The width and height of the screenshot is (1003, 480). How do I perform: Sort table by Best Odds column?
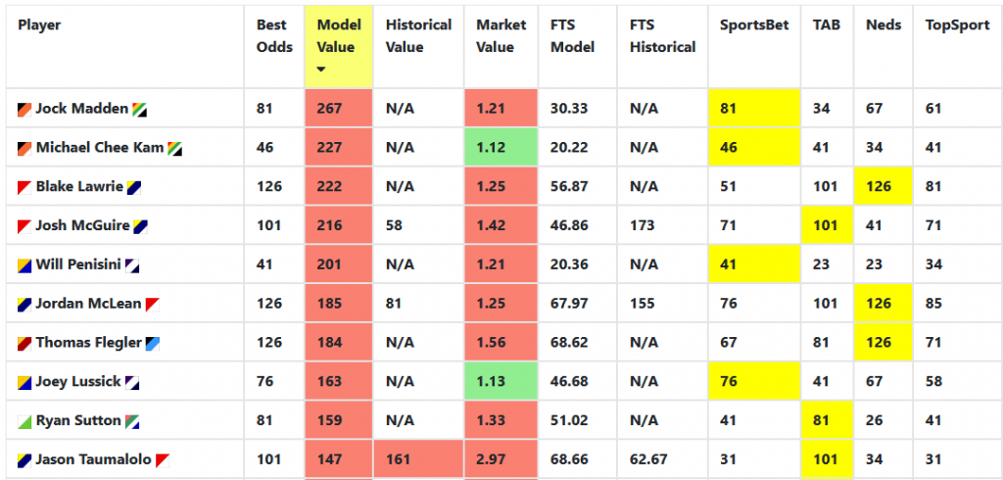(275, 36)
